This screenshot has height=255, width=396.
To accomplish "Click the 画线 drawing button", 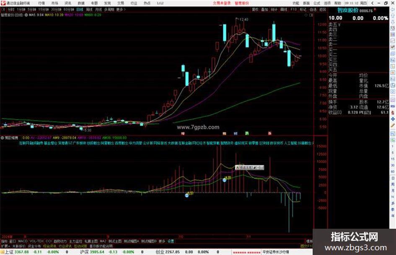I will click(284, 9).
